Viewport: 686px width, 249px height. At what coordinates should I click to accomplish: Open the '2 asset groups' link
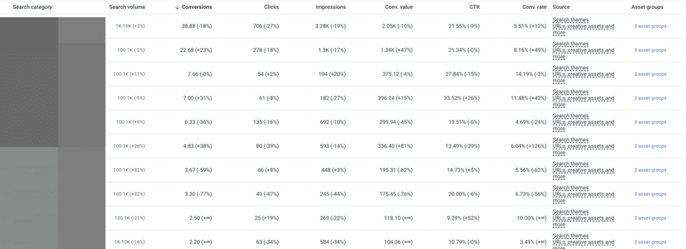coord(650,98)
